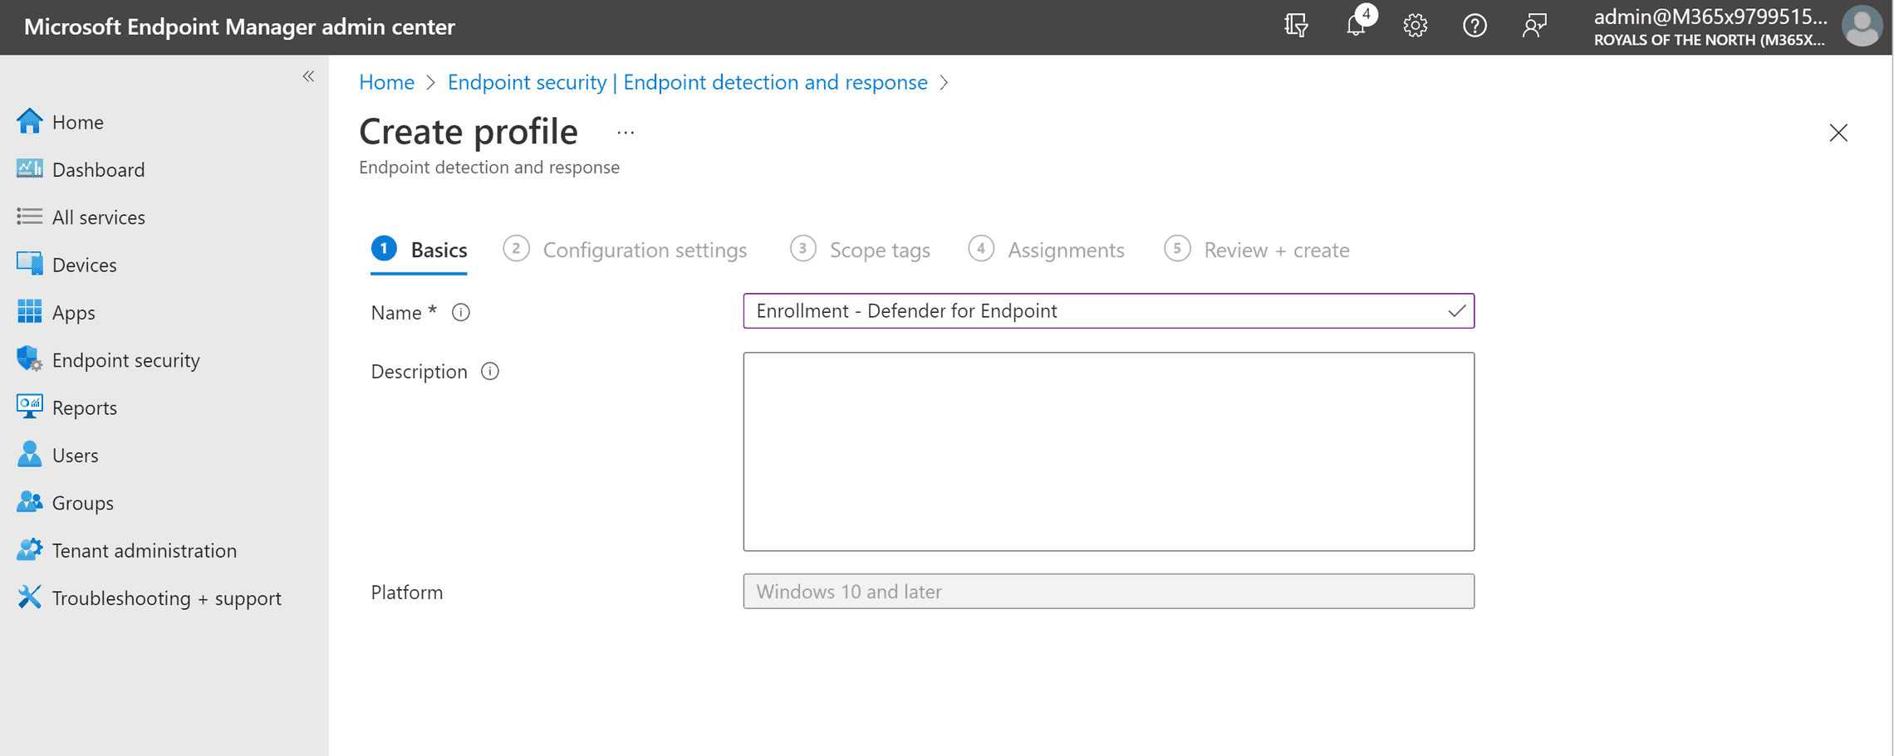Open the help question mark menu

click(x=1474, y=26)
